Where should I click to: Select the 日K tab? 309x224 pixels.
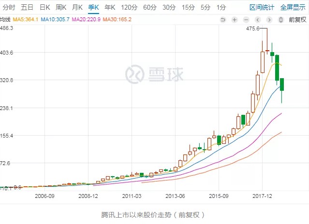pyautogui.click(x=45, y=7)
